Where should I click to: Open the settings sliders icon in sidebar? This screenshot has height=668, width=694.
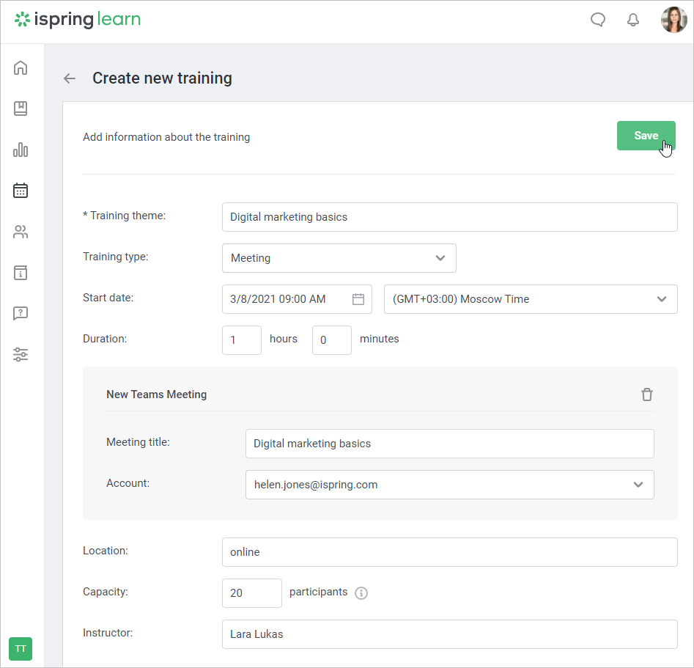(21, 355)
